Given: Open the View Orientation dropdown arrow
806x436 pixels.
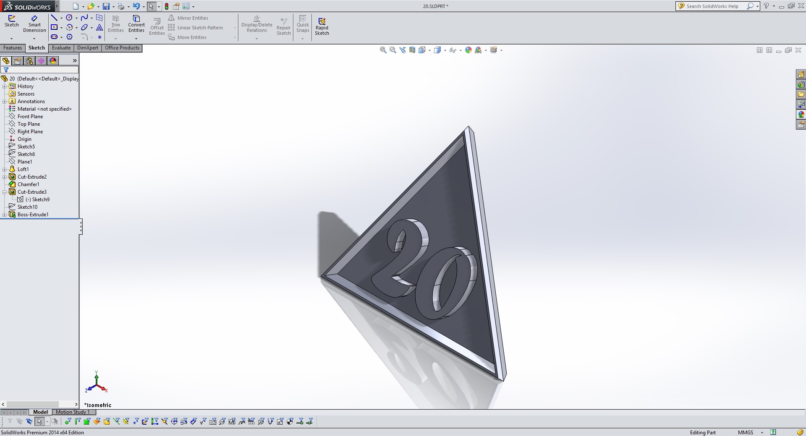Looking at the screenshot, I should tap(429, 50).
